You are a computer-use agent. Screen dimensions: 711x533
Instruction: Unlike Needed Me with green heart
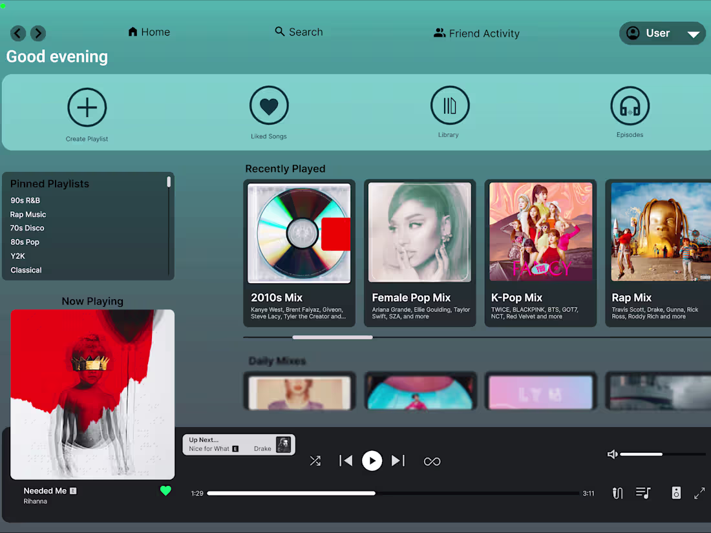coord(165,490)
